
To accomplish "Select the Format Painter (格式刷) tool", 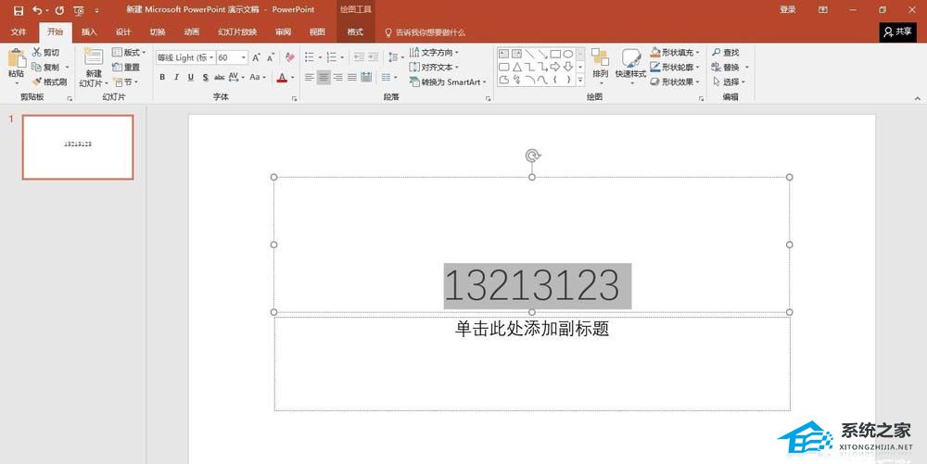I will [x=48, y=82].
